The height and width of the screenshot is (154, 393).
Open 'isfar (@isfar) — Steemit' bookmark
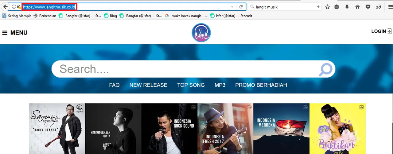click(x=231, y=16)
